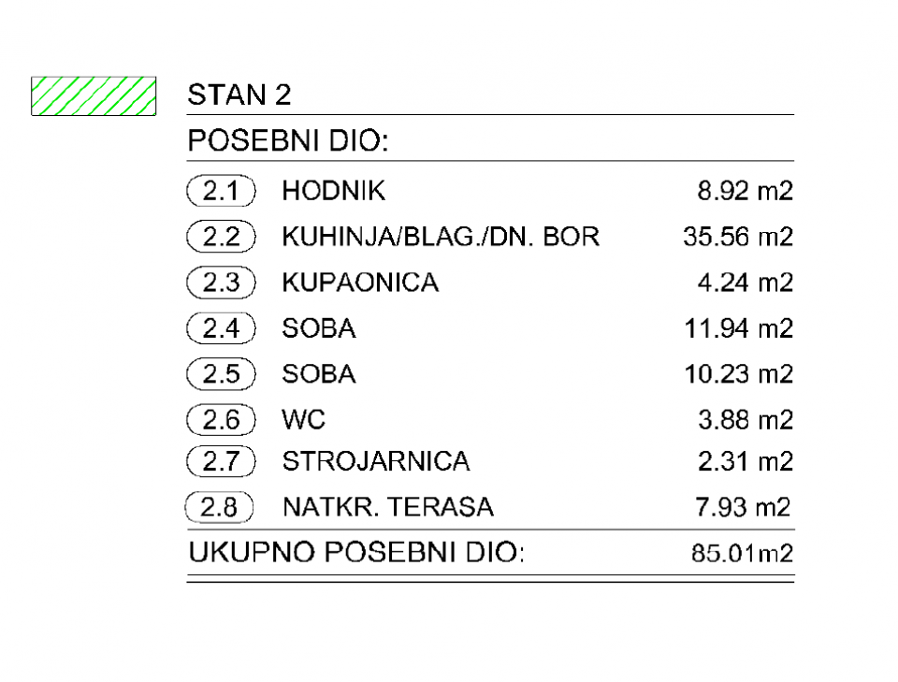Select the POSEBNI DIO: label

click(288, 142)
